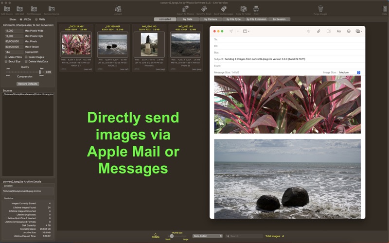Screen dimensions: 389x243
Task: Click the Subject line in Mail window
Action: 287,59
